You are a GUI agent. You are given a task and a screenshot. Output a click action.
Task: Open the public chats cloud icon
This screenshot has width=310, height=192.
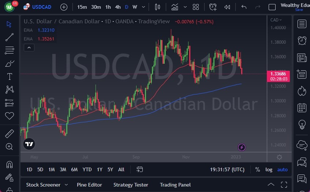pos(302,145)
